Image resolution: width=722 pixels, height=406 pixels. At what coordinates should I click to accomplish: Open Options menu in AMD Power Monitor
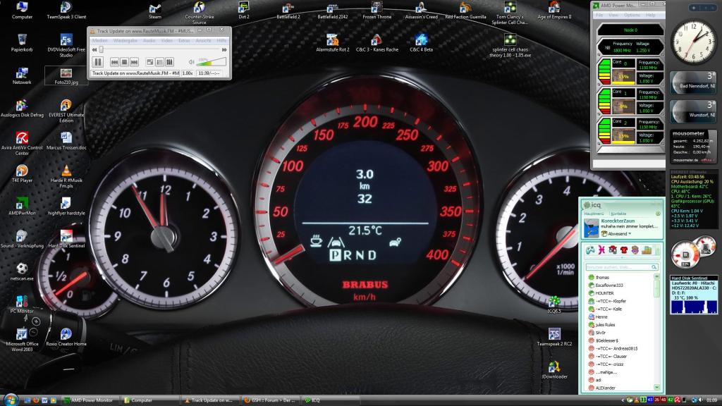coord(632,15)
